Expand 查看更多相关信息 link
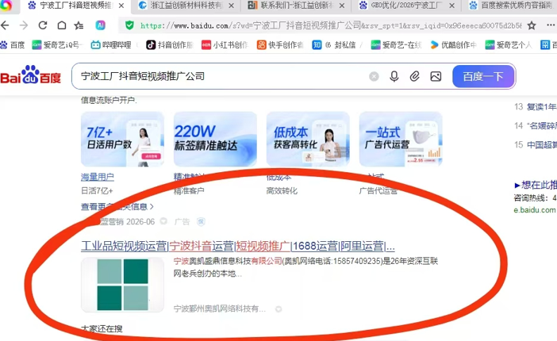The height and width of the screenshot is (341, 557). [x=117, y=206]
